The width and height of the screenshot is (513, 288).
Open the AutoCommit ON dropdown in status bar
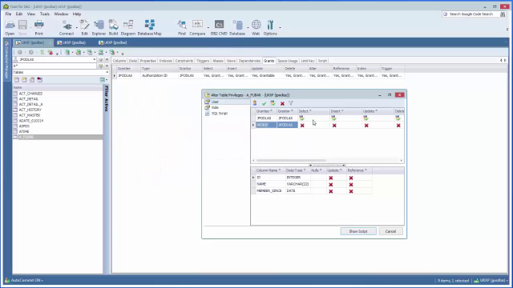click(x=26, y=280)
